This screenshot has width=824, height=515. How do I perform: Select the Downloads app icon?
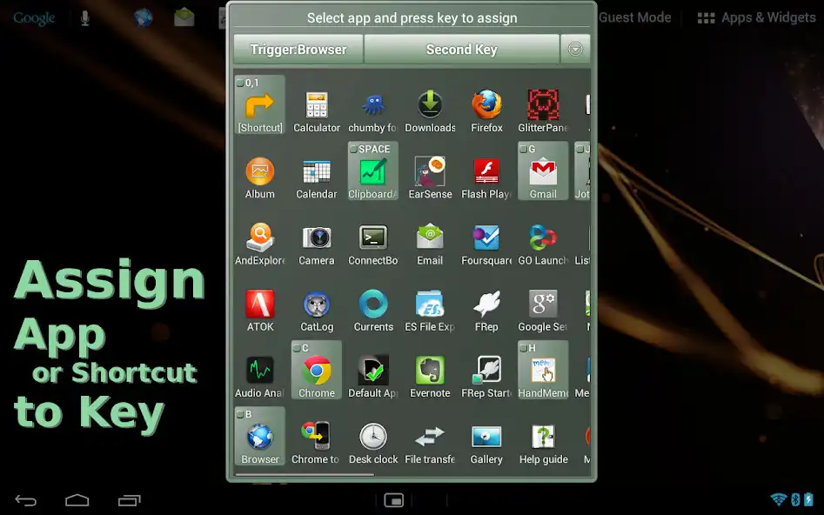[x=430, y=106]
